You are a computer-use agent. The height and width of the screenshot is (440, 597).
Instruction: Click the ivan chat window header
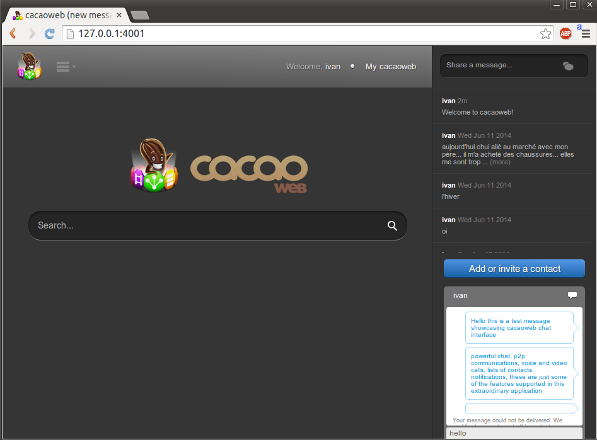point(514,295)
